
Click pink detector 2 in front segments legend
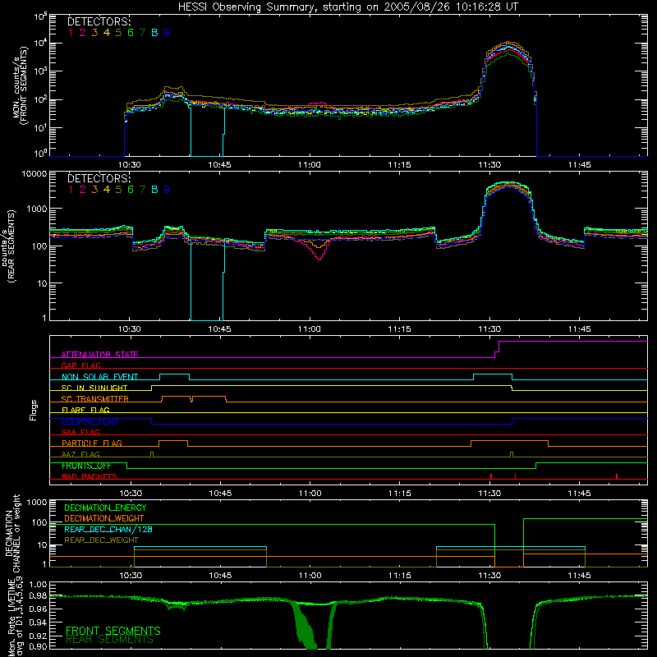point(83,33)
